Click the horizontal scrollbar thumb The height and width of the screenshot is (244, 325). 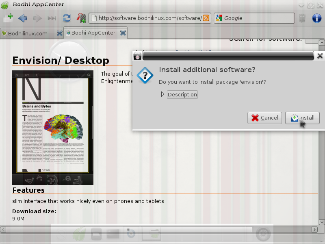pos(129,229)
